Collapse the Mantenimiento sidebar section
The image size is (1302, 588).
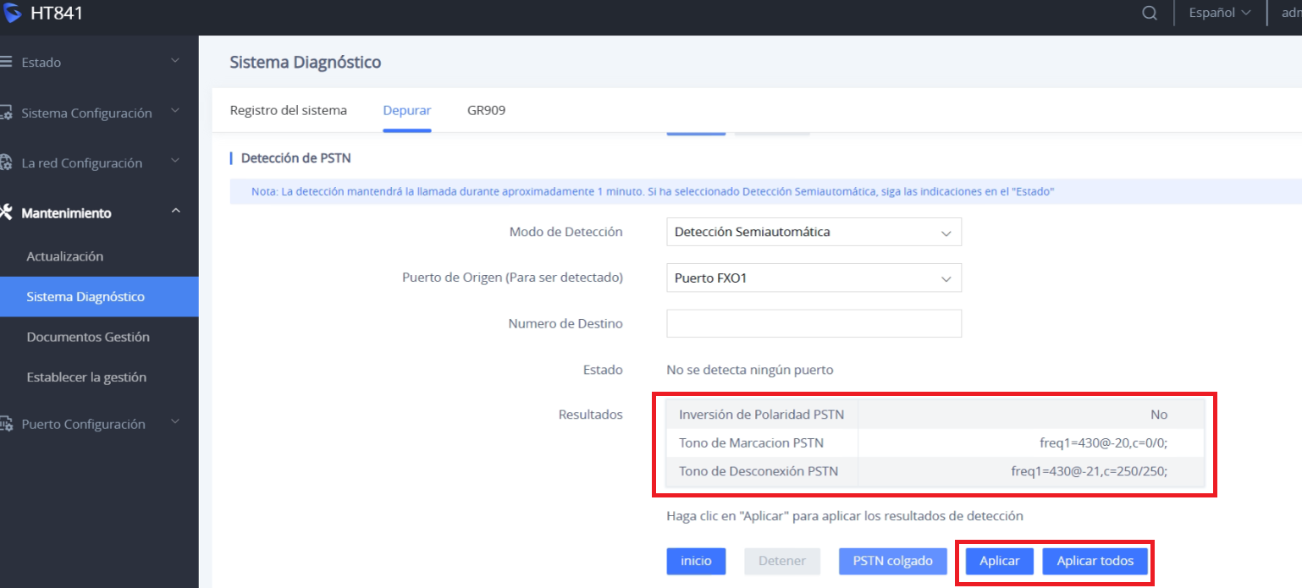[x=175, y=212]
